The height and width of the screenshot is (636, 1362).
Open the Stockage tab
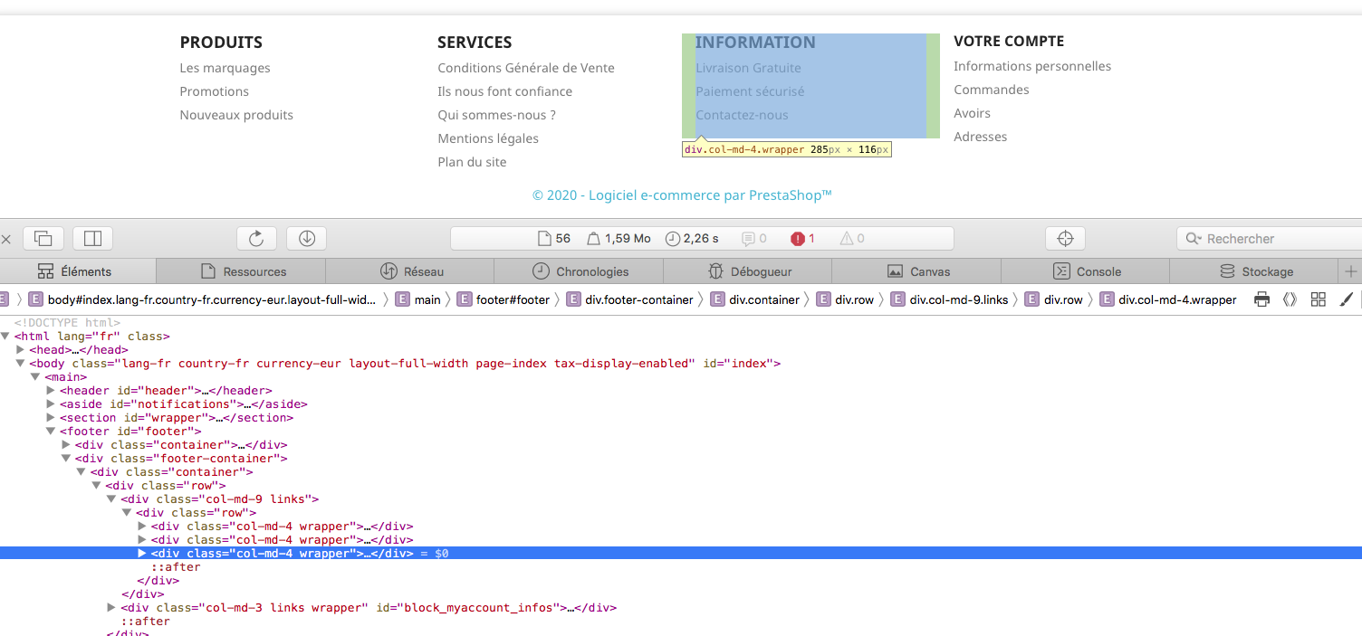(1254, 271)
